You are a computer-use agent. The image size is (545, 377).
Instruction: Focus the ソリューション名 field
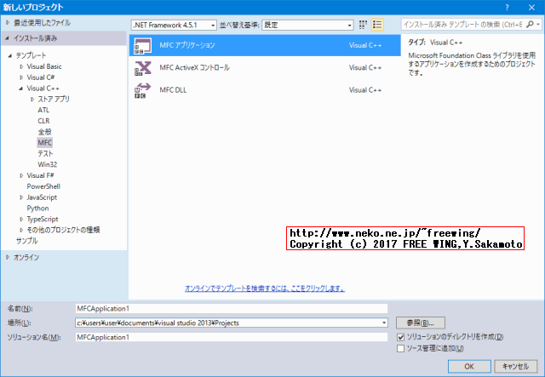pos(231,337)
